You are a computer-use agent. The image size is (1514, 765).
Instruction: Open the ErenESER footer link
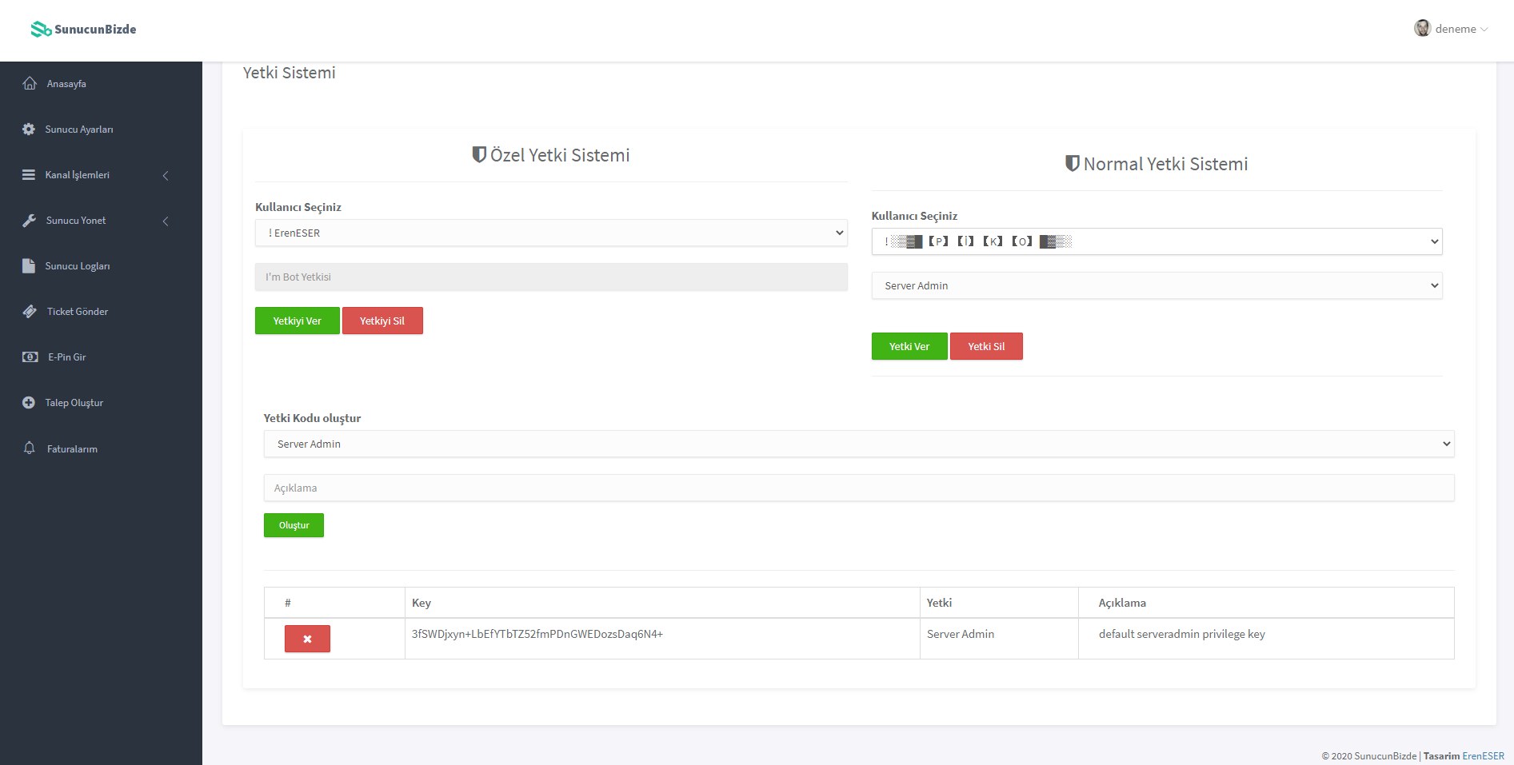point(1483,756)
